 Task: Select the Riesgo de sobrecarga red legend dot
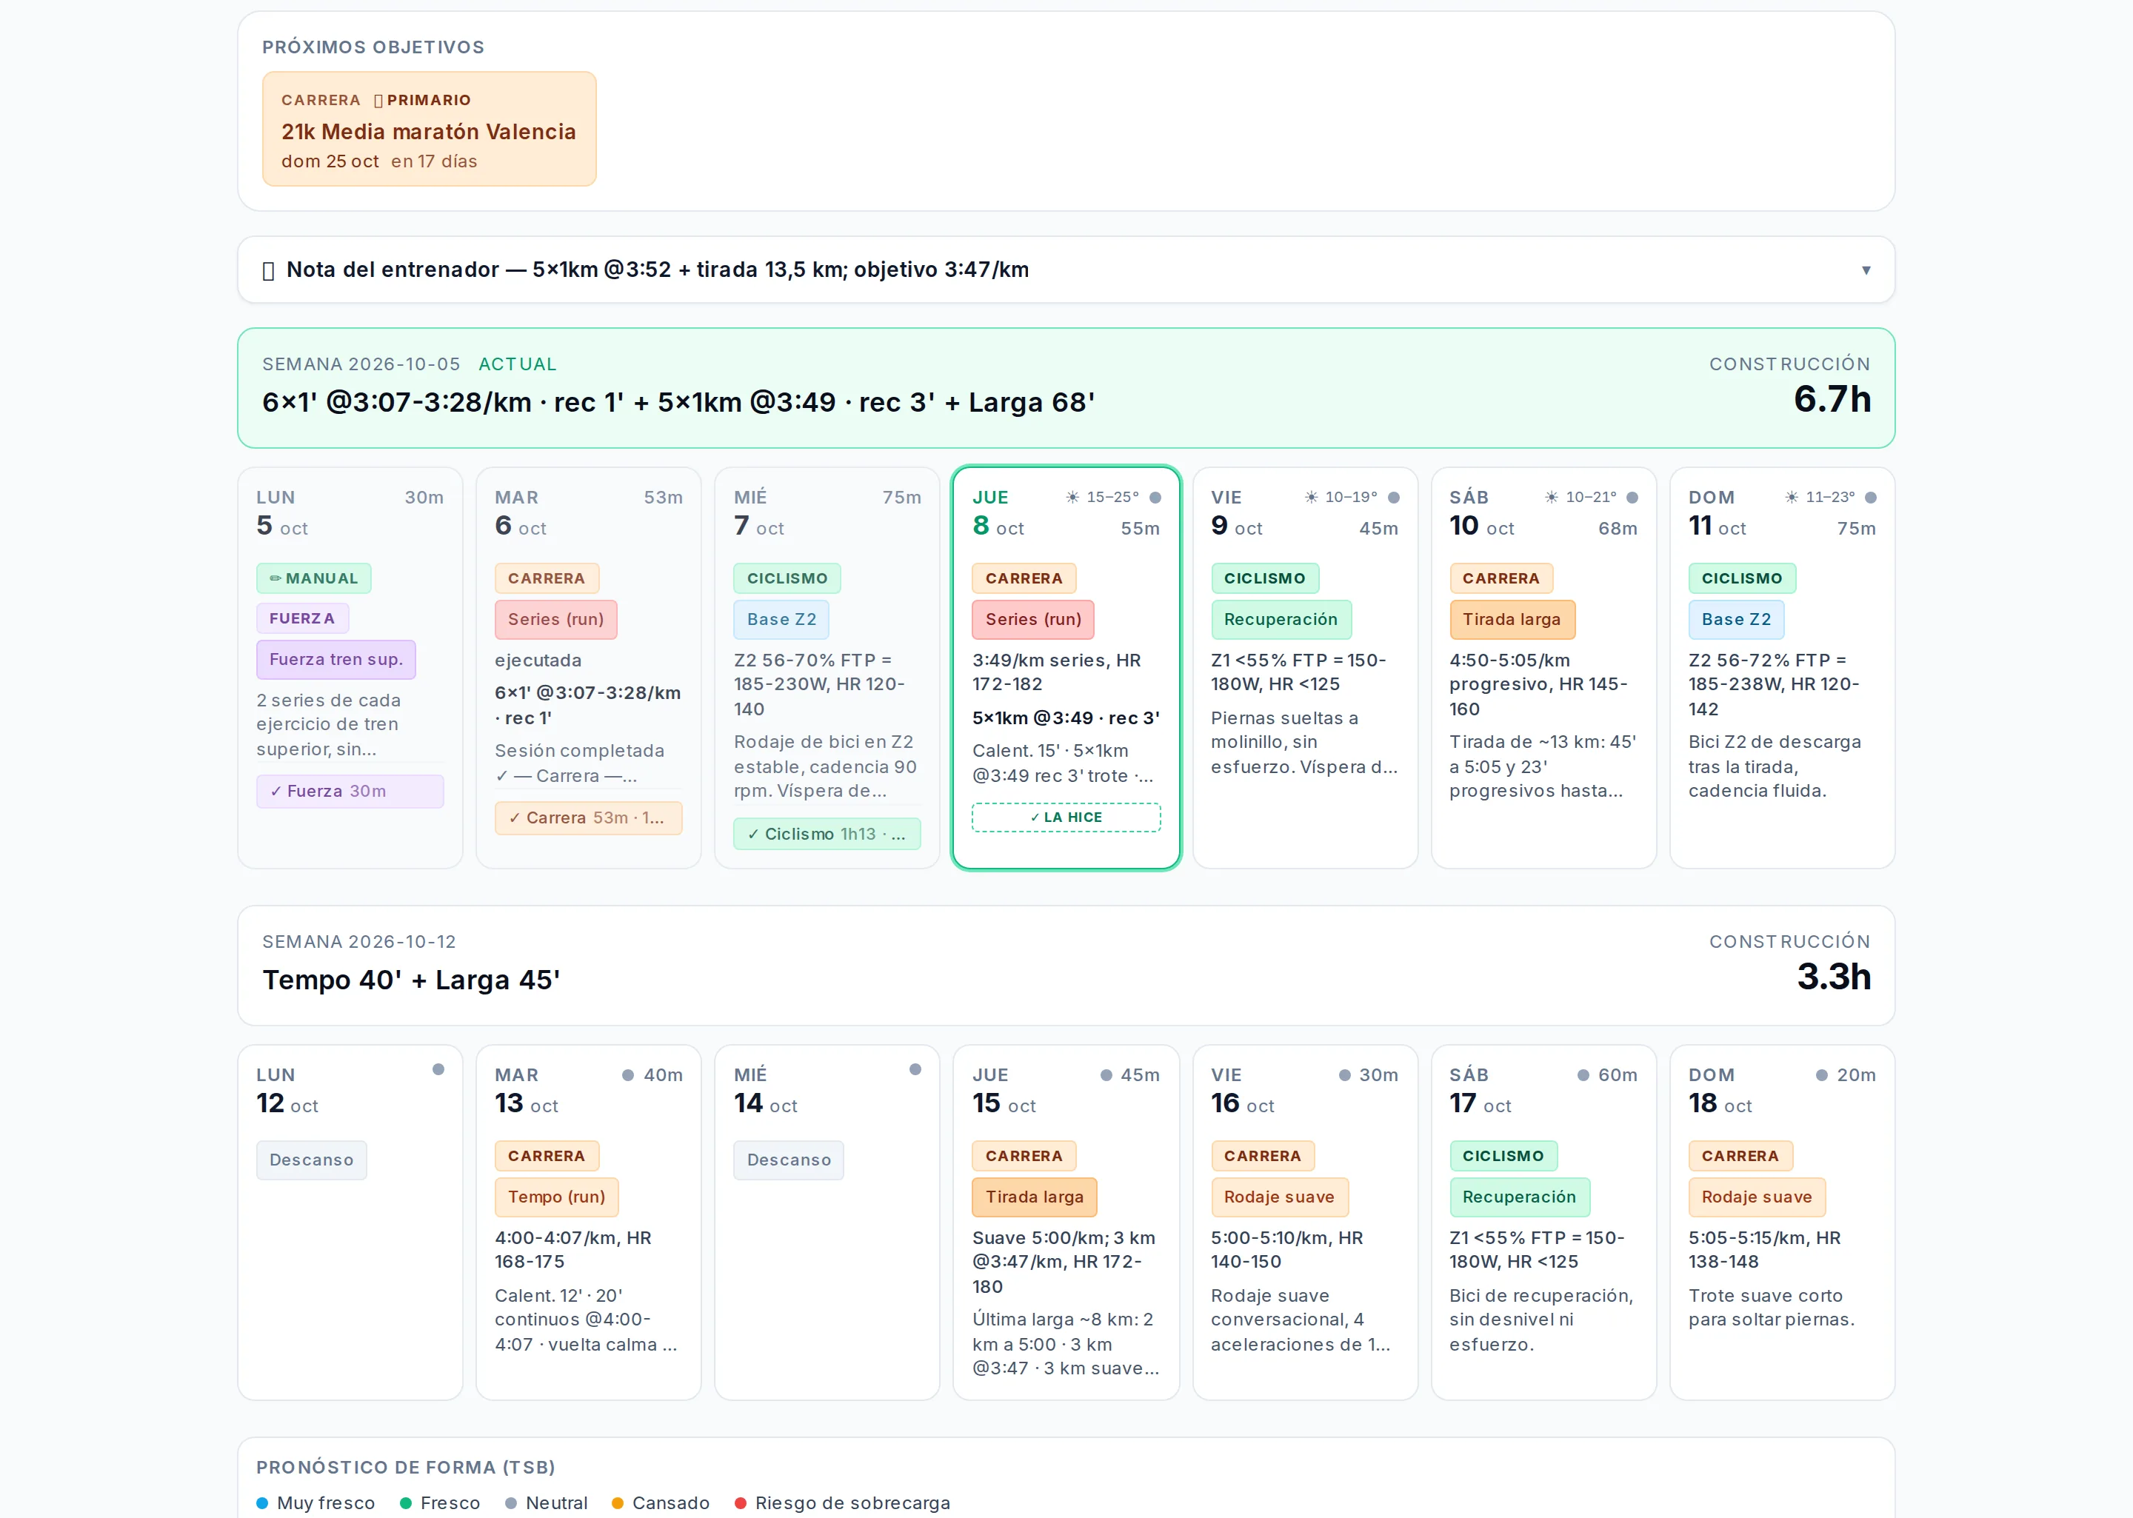tap(741, 1503)
